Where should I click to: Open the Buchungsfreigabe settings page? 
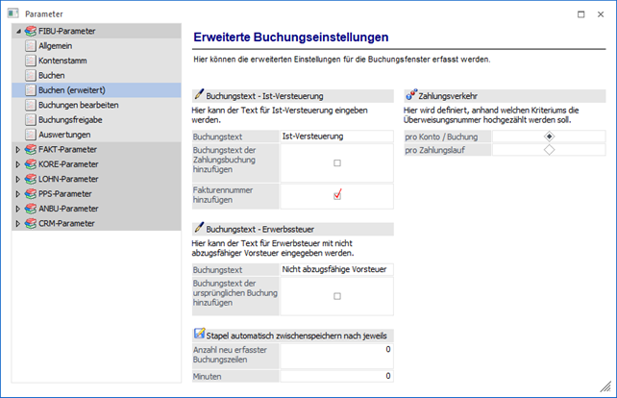click(71, 120)
